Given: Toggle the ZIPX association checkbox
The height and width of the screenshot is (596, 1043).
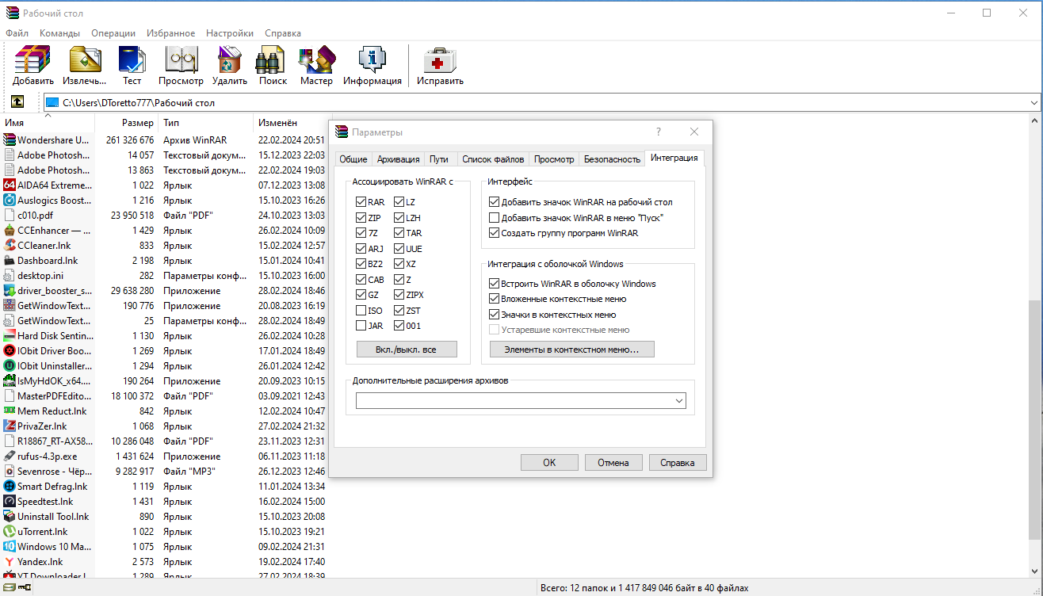Looking at the screenshot, I should tap(399, 295).
